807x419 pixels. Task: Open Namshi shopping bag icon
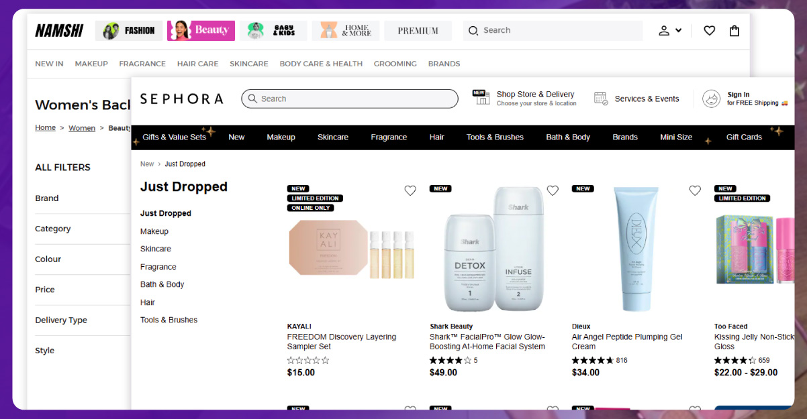734,30
